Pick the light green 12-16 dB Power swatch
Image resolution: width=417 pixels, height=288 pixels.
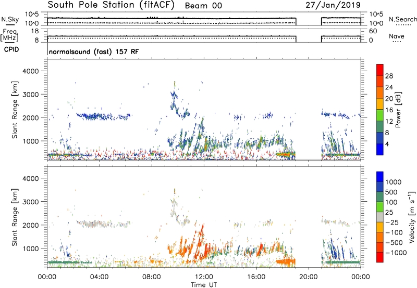click(380, 115)
